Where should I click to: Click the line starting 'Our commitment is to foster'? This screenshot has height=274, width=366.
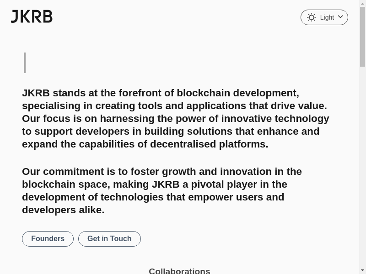[161, 172]
